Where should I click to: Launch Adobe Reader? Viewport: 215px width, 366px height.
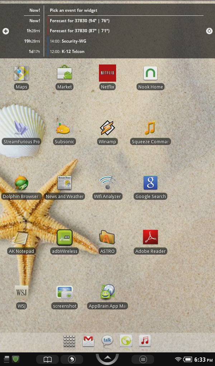click(150, 237)
